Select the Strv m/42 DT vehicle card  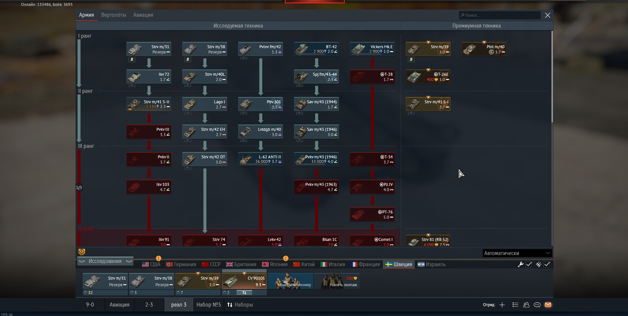(x=205, y=159)
